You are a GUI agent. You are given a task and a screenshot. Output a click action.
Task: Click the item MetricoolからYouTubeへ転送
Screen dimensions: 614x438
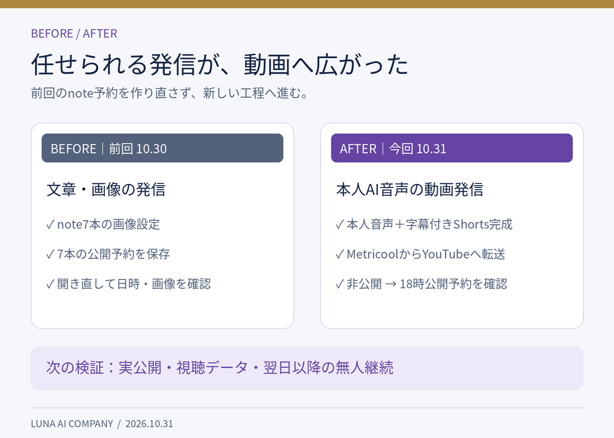pos(420,254)
